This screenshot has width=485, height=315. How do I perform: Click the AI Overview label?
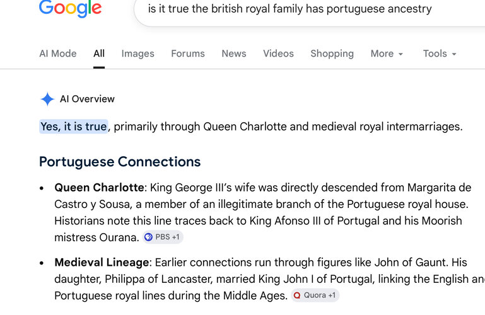click(87, 99)
